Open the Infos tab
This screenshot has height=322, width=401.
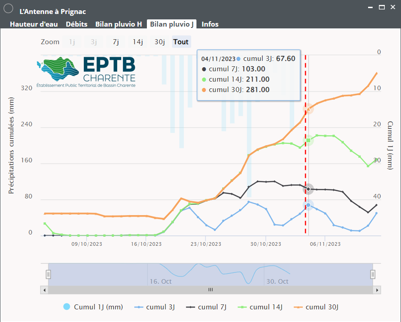point(210,24)
